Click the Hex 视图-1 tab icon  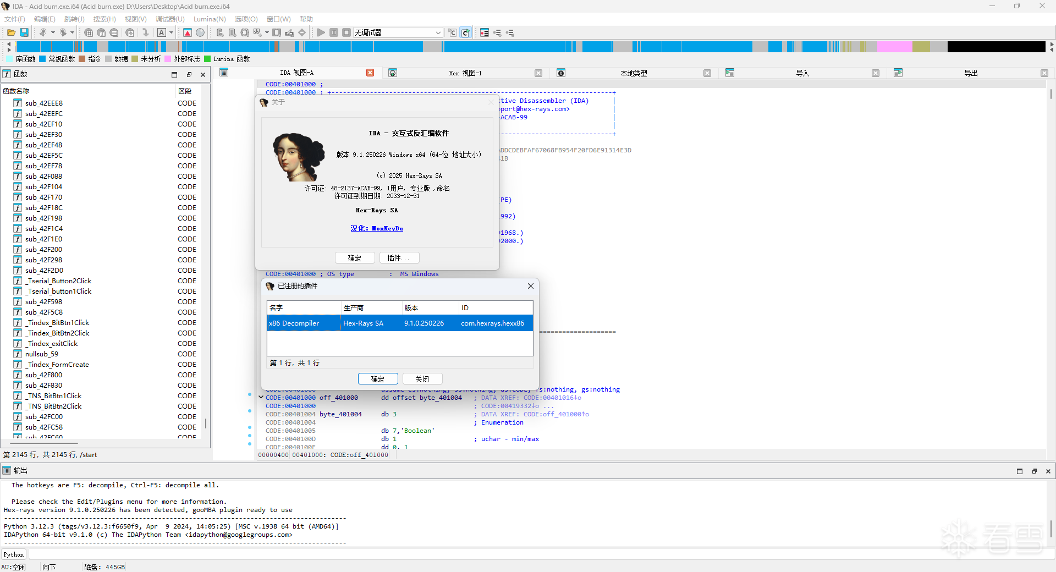click(393, 73)
